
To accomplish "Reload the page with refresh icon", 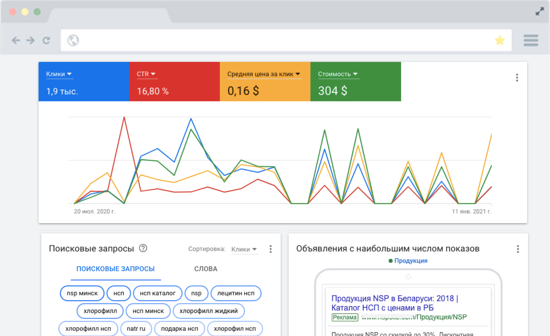I will click(46, 40).
